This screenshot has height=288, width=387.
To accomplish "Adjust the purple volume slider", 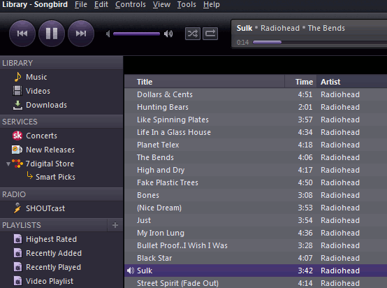I will [136, 34].
